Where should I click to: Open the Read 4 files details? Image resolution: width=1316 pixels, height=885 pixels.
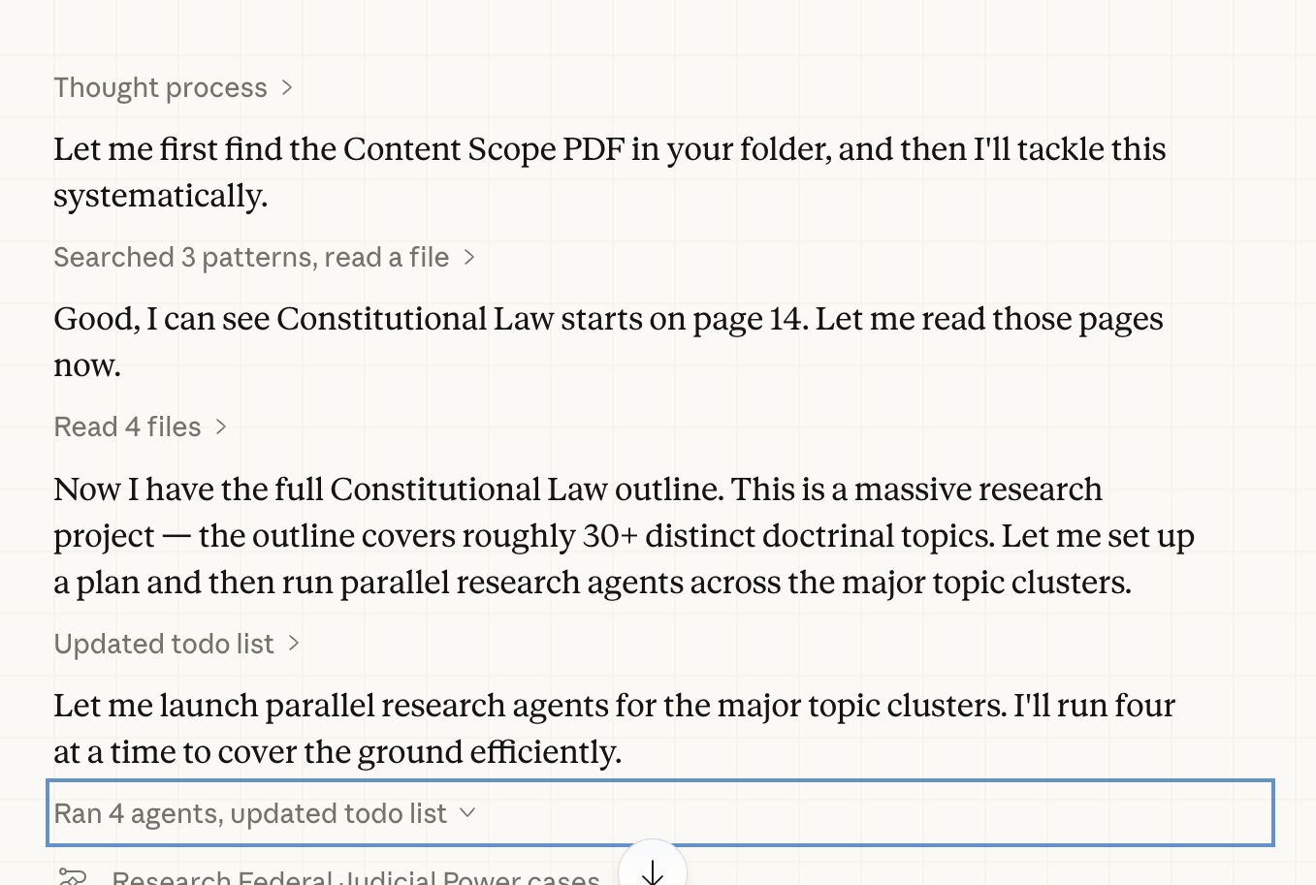pos(127,427)
